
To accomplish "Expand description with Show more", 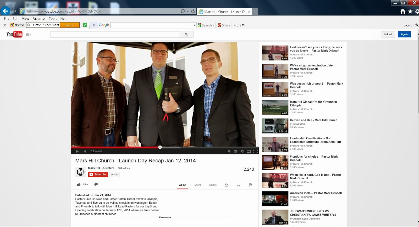I will pyautogui.click(x=165, y=217).
